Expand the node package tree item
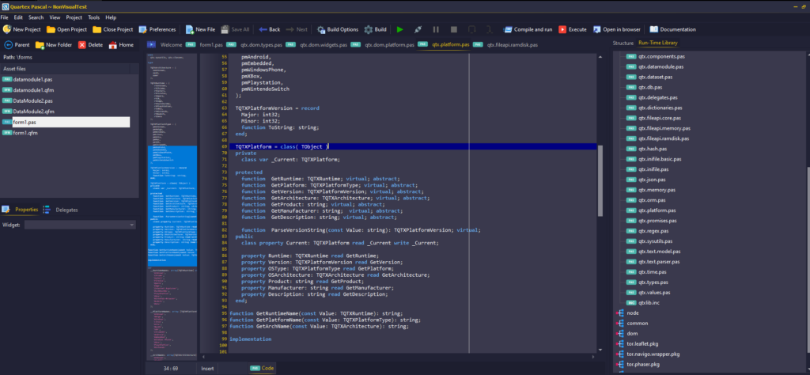810x375 pixels. click(620, 312)
